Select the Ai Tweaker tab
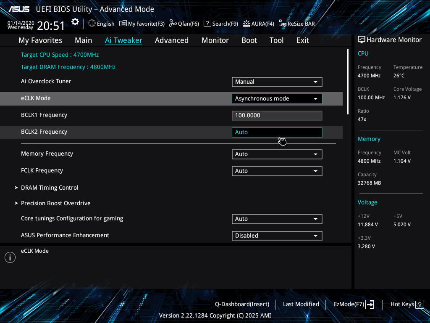The width and height of the screenshot is (430, 323). coord(123,40)
